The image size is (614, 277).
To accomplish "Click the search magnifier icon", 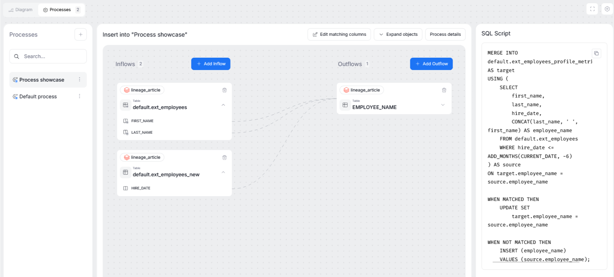I will pos(17,57).
